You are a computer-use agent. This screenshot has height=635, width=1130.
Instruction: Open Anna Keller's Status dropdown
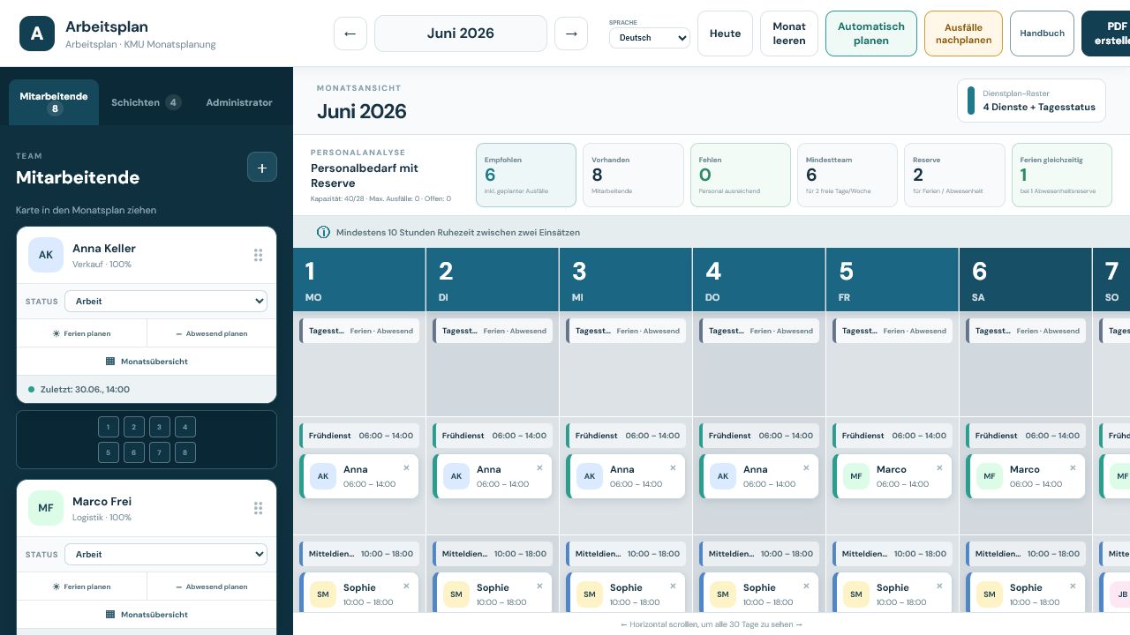[x=166, y=301]
